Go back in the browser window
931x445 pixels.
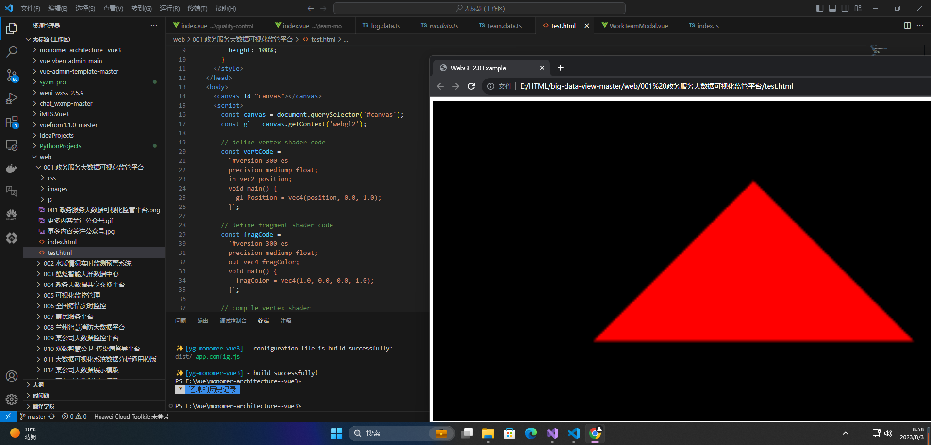pyautogui.click(x=440, y=86)
